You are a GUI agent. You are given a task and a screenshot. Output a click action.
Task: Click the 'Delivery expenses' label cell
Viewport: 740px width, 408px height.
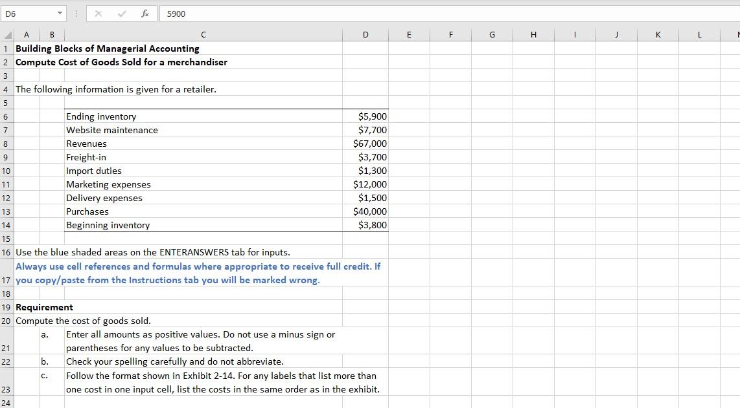coord(203,199)
